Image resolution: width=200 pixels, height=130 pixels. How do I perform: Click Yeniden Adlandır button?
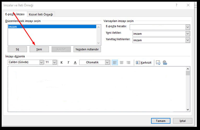(x=87, y=49)
